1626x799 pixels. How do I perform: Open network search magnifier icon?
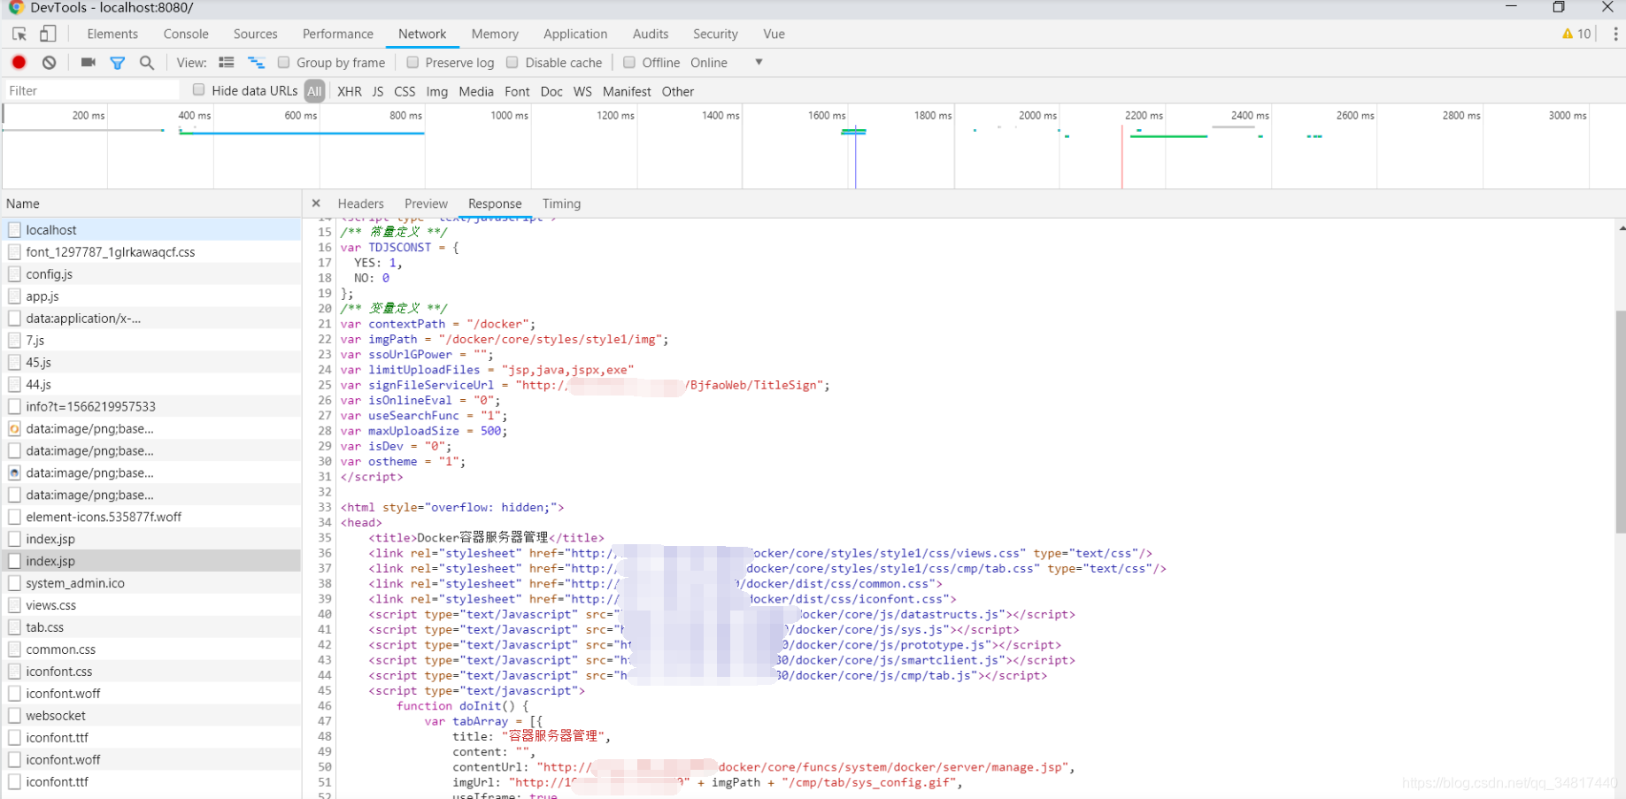(x=147, y=63)
